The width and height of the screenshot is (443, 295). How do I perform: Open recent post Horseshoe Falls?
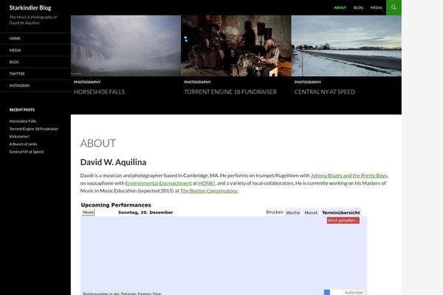click(x=23, y=121)
